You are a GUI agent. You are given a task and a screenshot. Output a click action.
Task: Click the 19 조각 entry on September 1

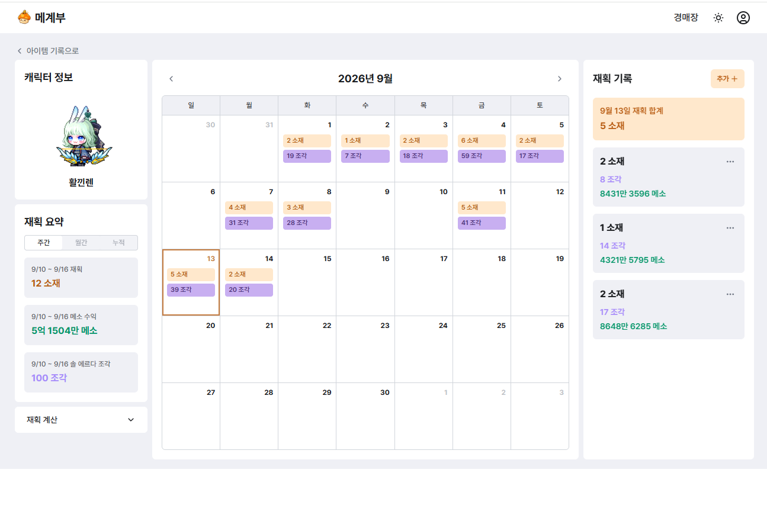(x=307, y=156)
